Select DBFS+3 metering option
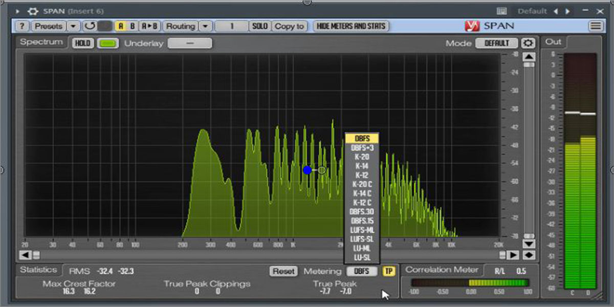614x307 pixels. click(362, 148)
